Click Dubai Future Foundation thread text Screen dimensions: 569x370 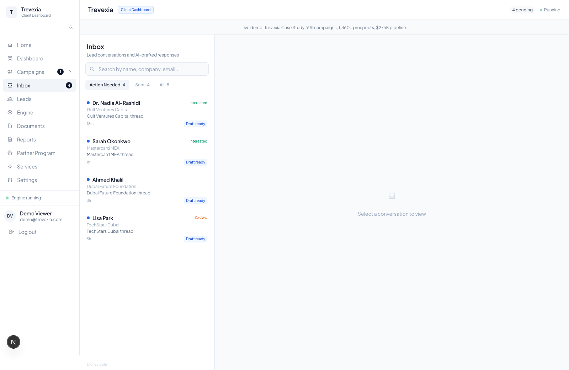pos(119,193)
